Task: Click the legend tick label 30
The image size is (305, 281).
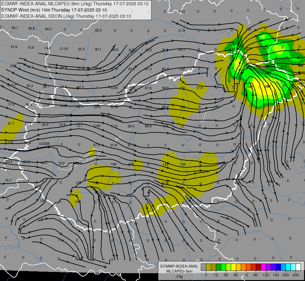Action: point(226,275)
